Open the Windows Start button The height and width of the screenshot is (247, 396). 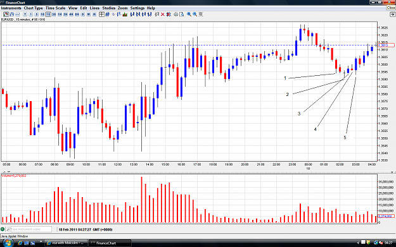tap(8, 243)
